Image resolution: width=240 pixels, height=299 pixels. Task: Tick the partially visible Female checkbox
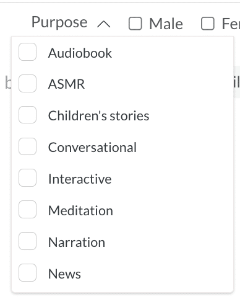coord(208,24)
